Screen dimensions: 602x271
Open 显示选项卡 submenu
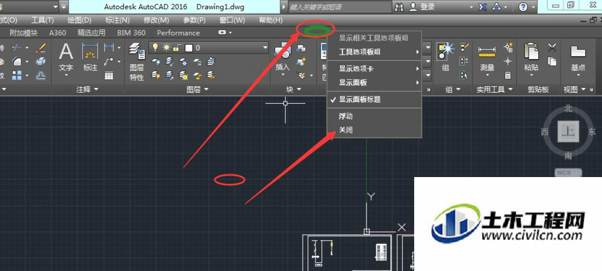[x=374, y=69]
